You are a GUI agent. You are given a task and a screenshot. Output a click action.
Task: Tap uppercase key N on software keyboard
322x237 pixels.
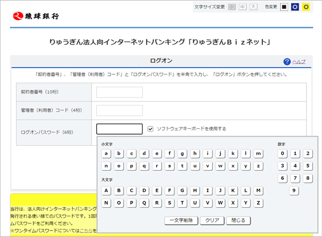coord(106,203)
